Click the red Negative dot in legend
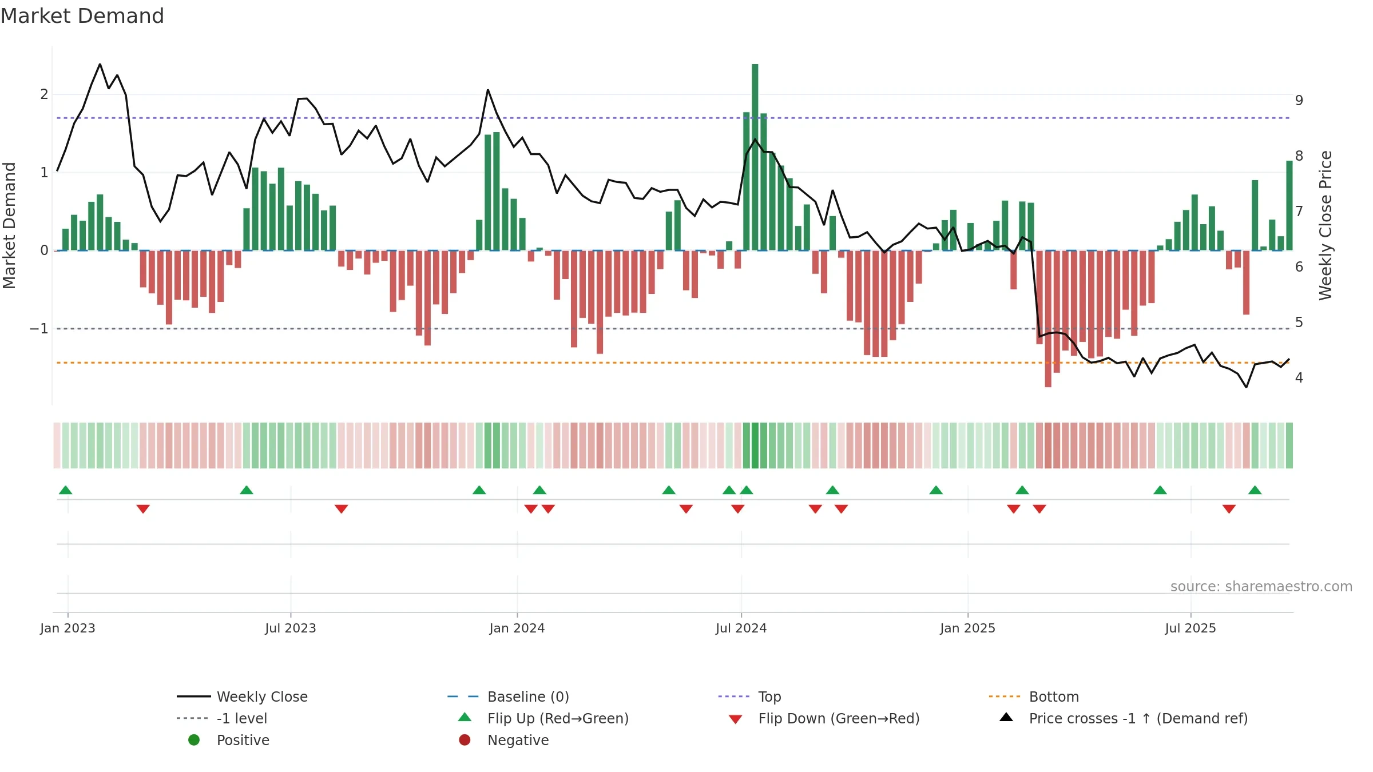Screen dimensions: 1373x772 (x=465, y=740)
